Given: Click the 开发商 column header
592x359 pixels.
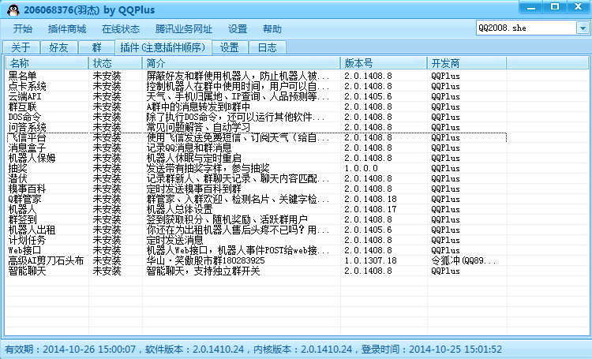Looking at the screenshot, I should 466,63.
